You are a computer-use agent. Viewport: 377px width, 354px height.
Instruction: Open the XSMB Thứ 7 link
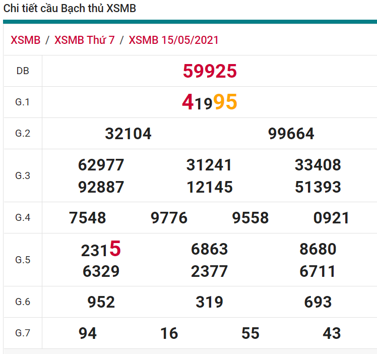[85, 40]
